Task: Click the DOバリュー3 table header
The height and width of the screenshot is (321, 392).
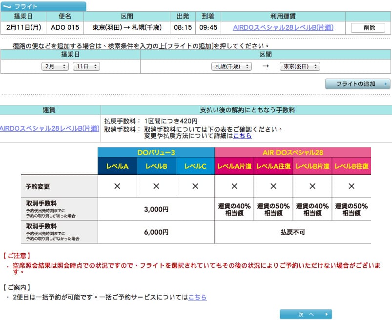Action: (x=156, y=153)
